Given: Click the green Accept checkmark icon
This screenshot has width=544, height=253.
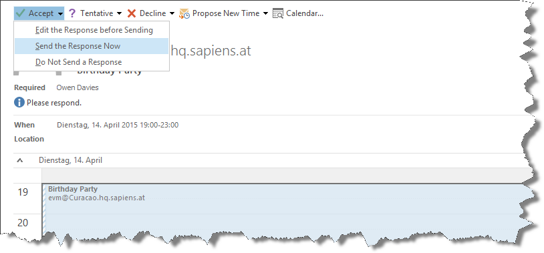Looking at the screenshot, I should [21, 13].
